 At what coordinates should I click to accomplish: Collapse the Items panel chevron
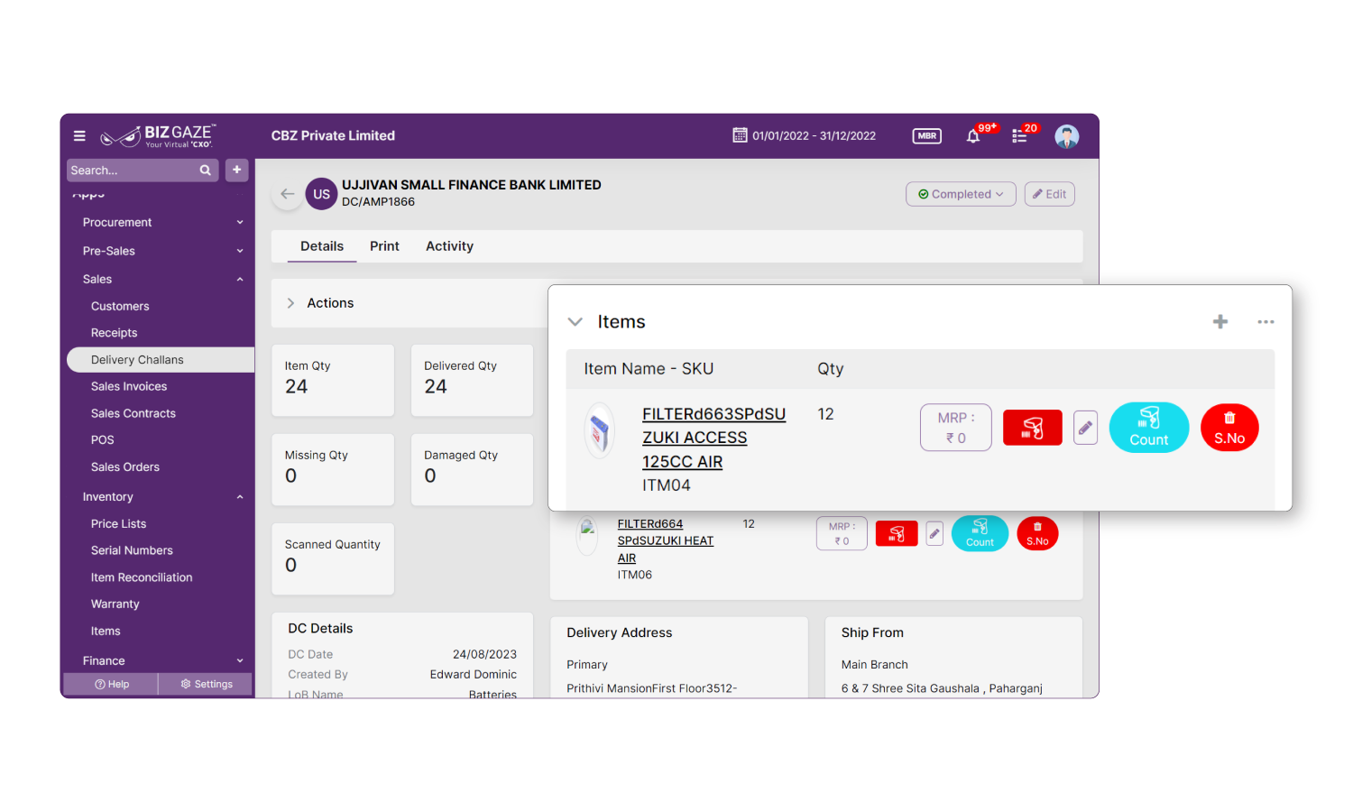click(575, 322)
